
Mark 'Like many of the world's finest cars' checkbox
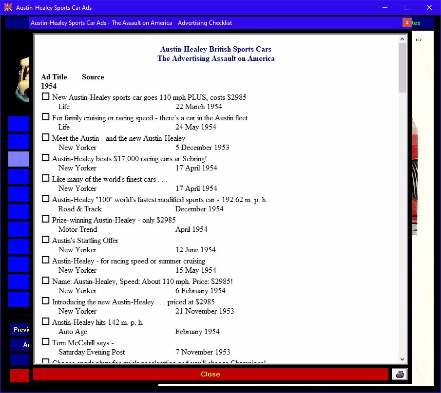pyautogui.click(x=45, y=178)
